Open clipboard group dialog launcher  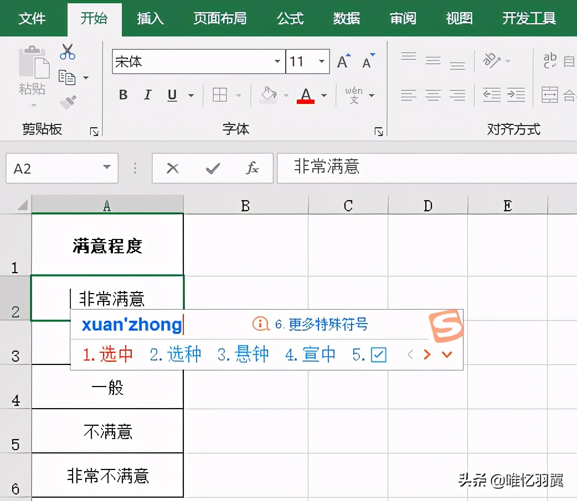(x=94, y=132)
